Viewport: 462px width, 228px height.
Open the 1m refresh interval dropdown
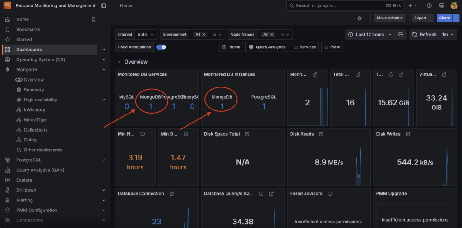pyautogui.click(x=448, y=34)
